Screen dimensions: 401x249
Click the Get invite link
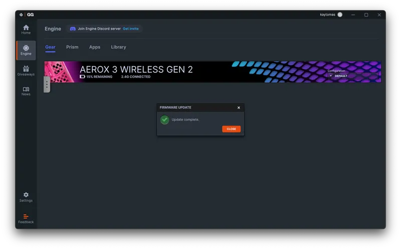[131, 29]
